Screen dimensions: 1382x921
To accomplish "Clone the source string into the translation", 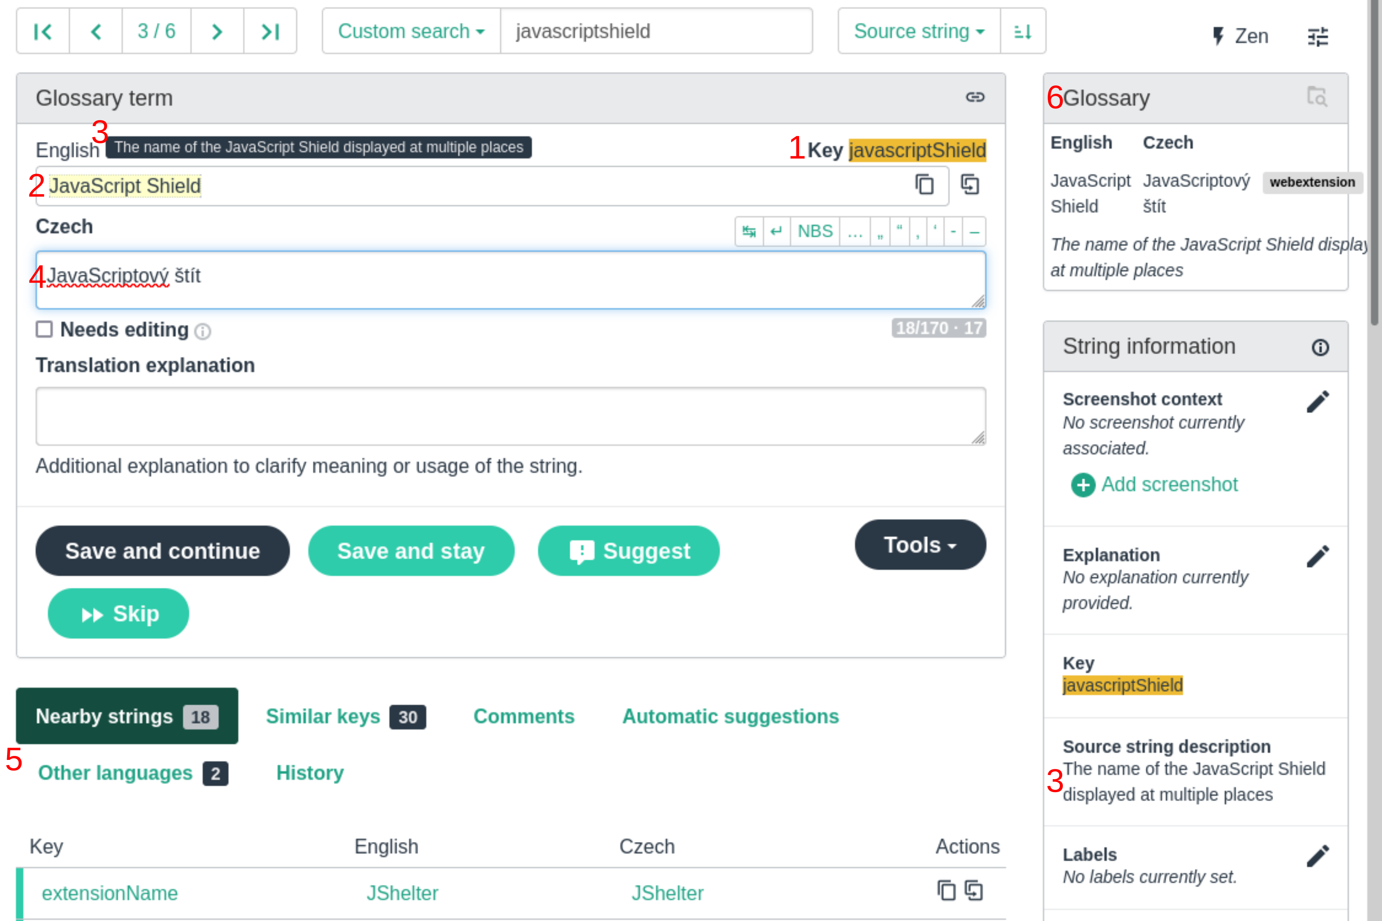I will pos(970,185).
